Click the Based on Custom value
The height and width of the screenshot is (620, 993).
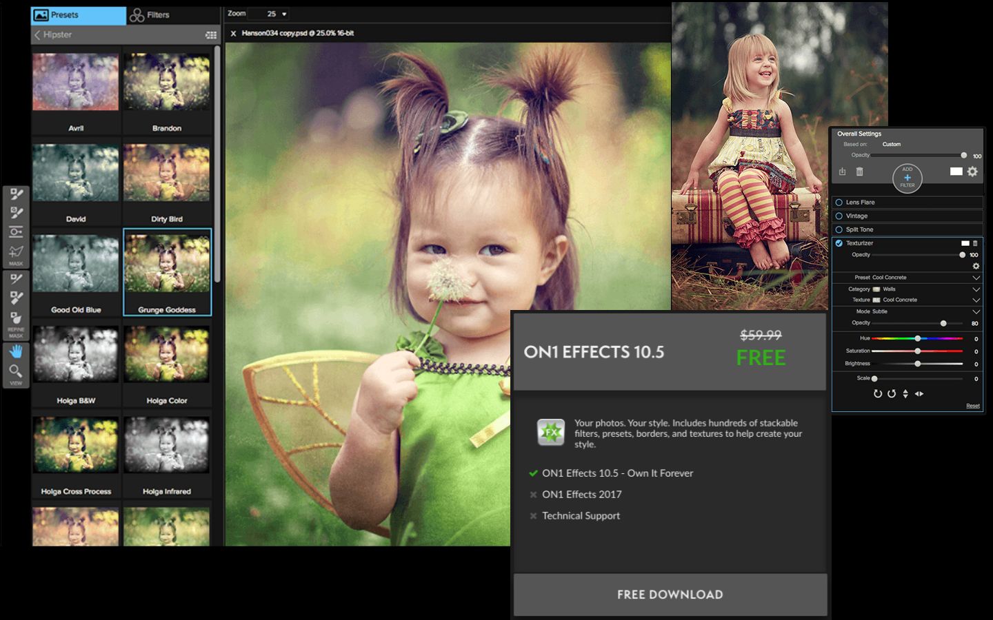tap(892, 145)
